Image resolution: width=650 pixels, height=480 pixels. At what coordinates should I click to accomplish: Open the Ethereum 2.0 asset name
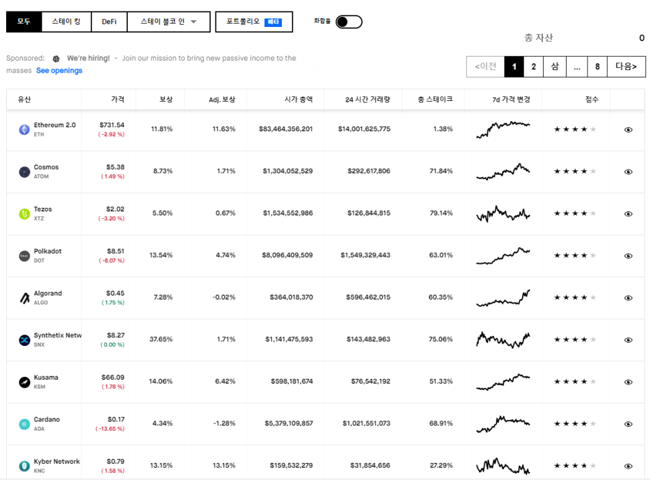coord(55,125)
